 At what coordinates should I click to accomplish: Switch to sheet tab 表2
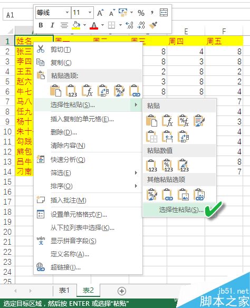coord(88,290)
